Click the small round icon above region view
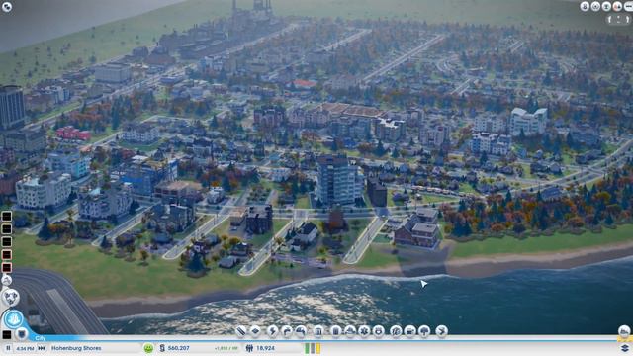633x356 pixels. [x=7, y=280]
